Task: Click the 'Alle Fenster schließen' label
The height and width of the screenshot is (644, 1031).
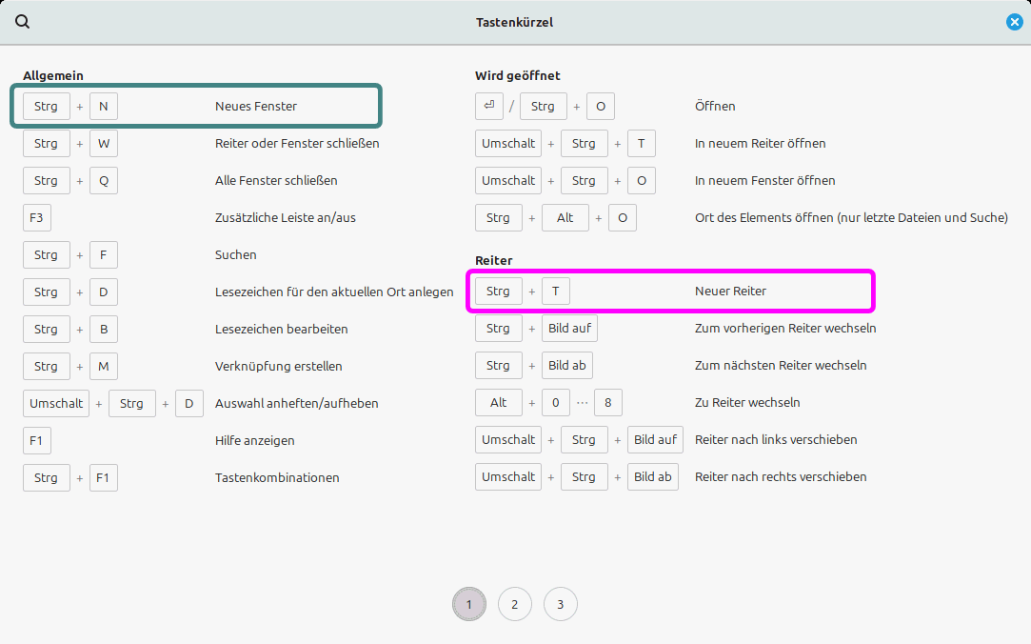Action: point(276,180)
